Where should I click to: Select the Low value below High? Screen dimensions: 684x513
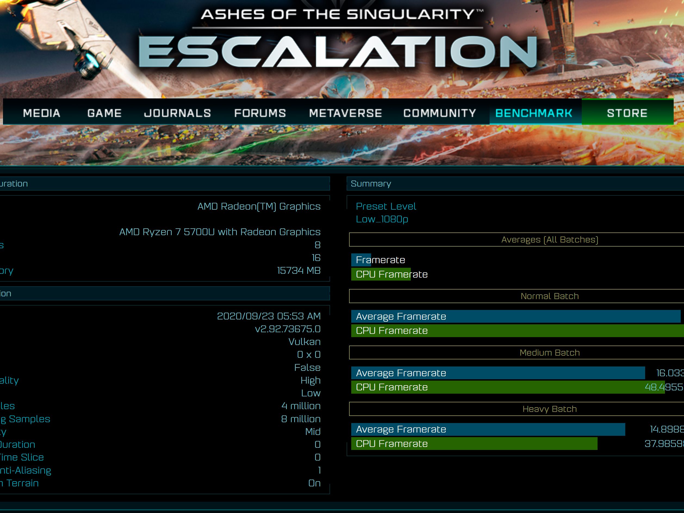[x=311, y=393]
